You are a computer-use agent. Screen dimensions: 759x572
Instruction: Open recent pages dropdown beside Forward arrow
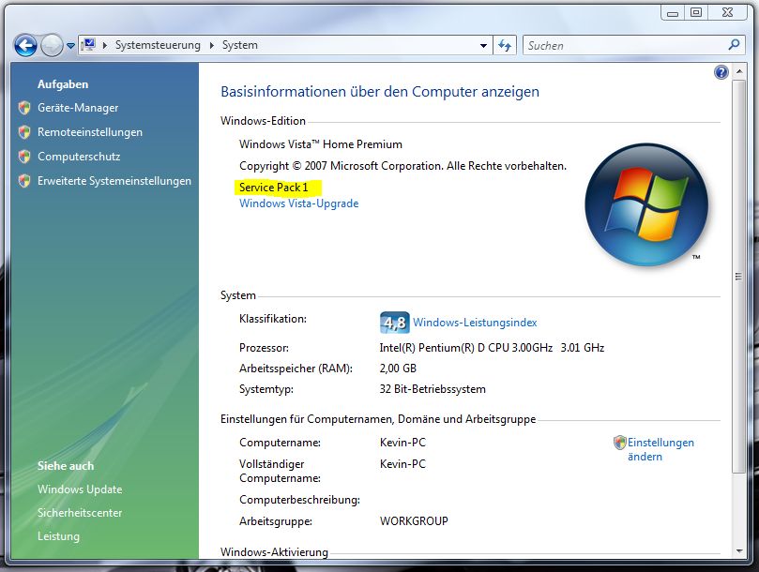(70, 46)
